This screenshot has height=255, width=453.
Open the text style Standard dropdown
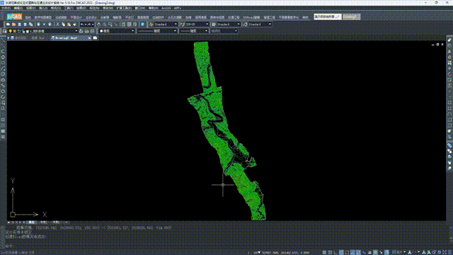176,24
